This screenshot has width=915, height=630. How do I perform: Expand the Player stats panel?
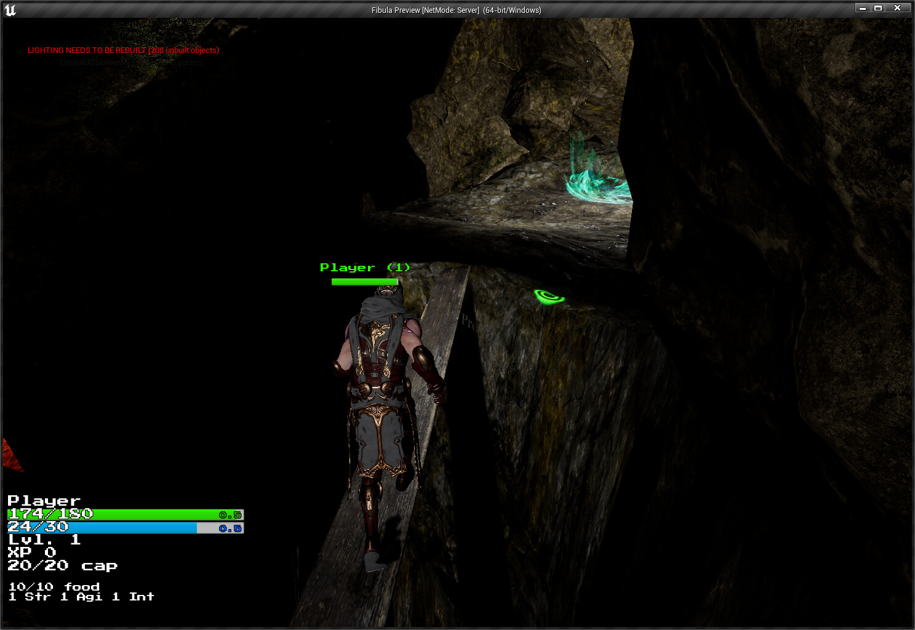(42, 500)
